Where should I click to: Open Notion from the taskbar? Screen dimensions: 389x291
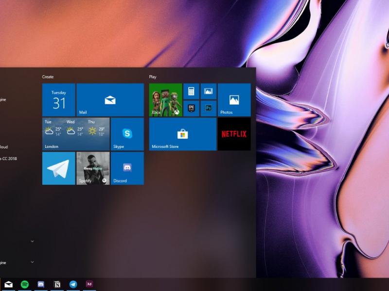coord(57,285)
